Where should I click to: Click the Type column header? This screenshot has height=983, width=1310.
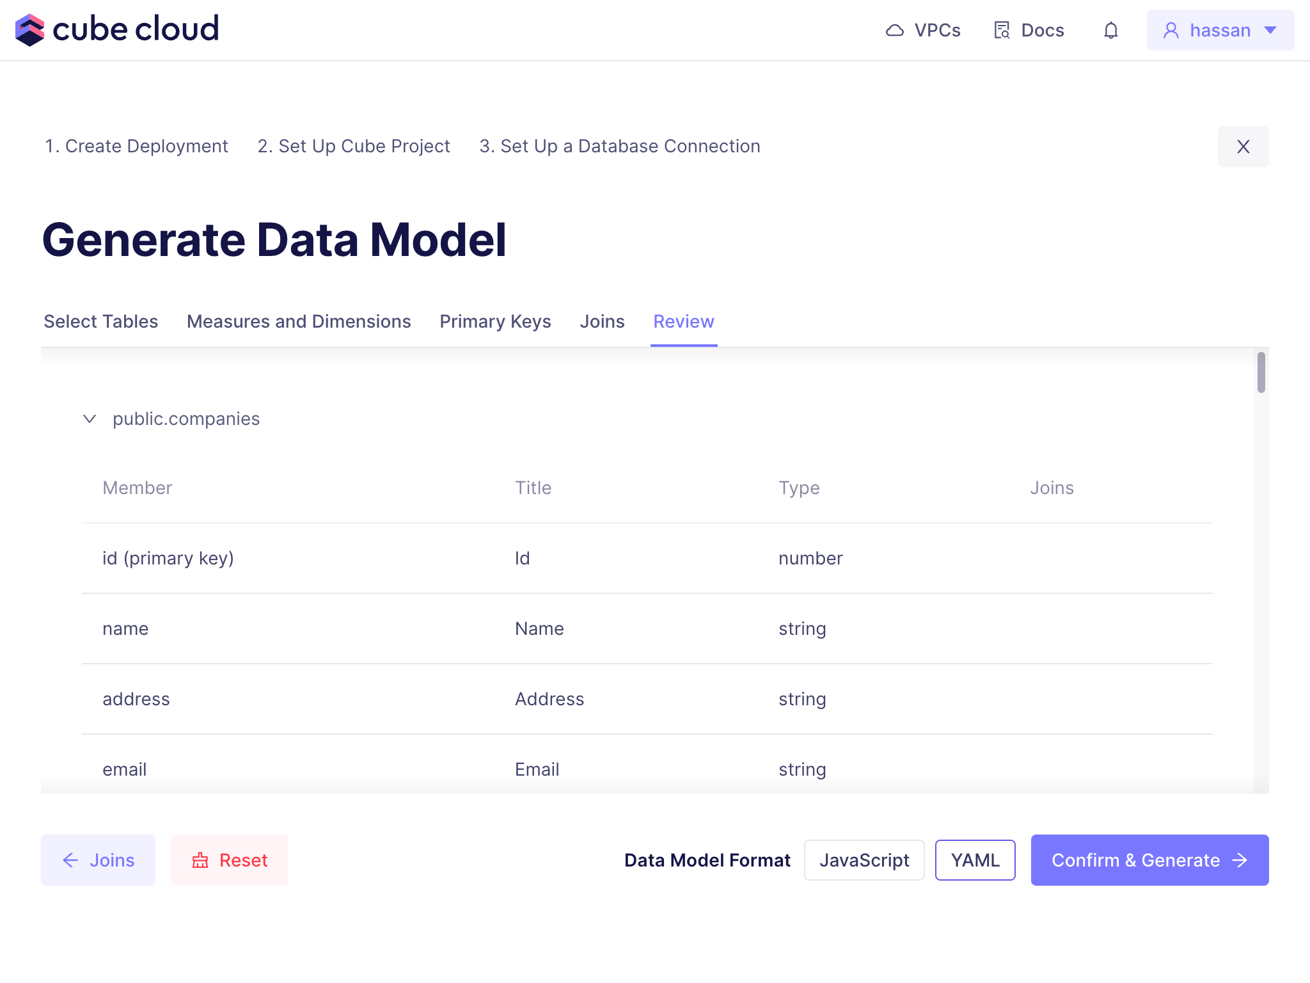[x=799, y=488]
